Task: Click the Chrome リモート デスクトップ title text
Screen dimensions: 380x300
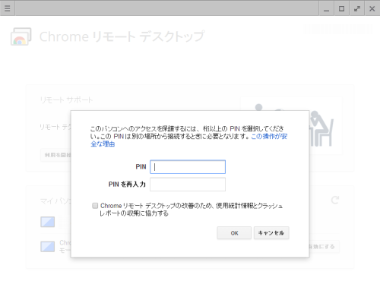Action: point(122,36)
